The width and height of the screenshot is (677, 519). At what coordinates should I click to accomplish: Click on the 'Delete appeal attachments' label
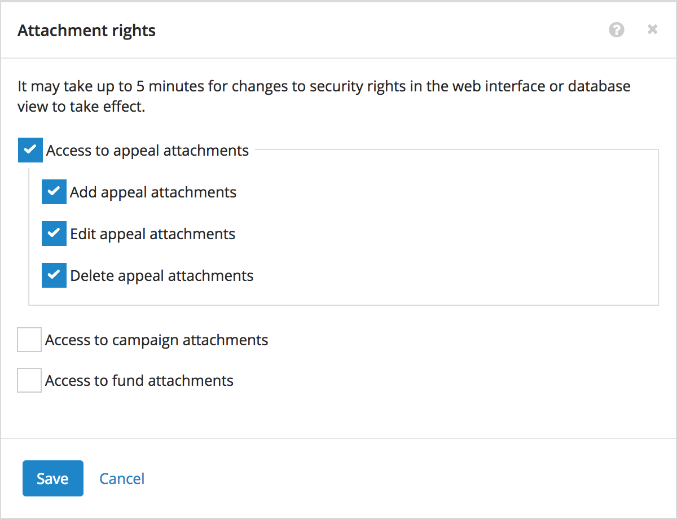[x=162, y=276]
